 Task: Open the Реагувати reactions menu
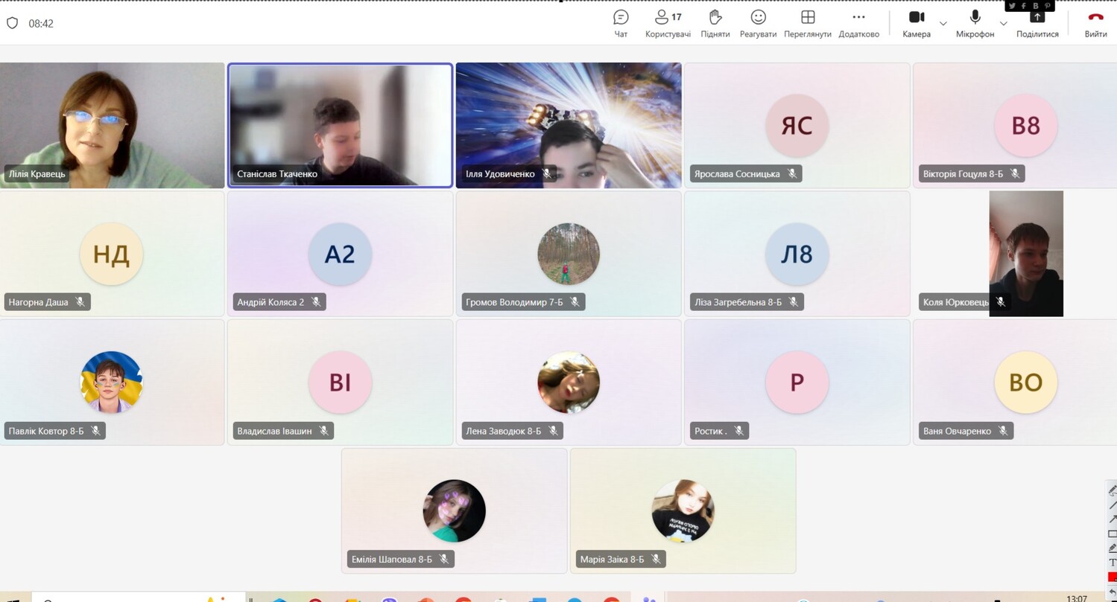[758, 23]
